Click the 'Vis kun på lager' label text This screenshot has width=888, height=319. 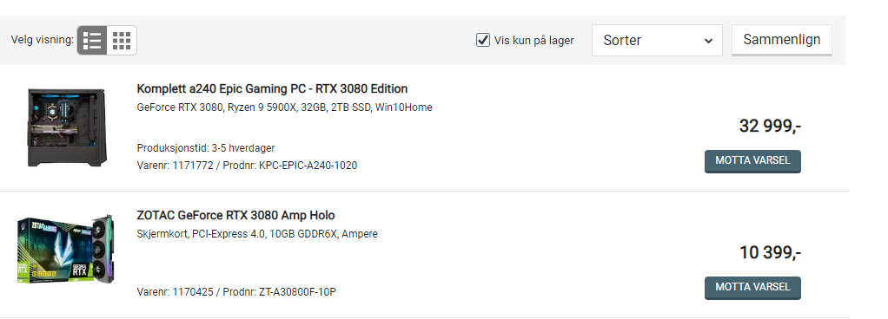point(534,41)
